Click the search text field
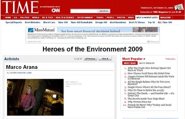The image size is (185, 119). (x=84, y=11)
